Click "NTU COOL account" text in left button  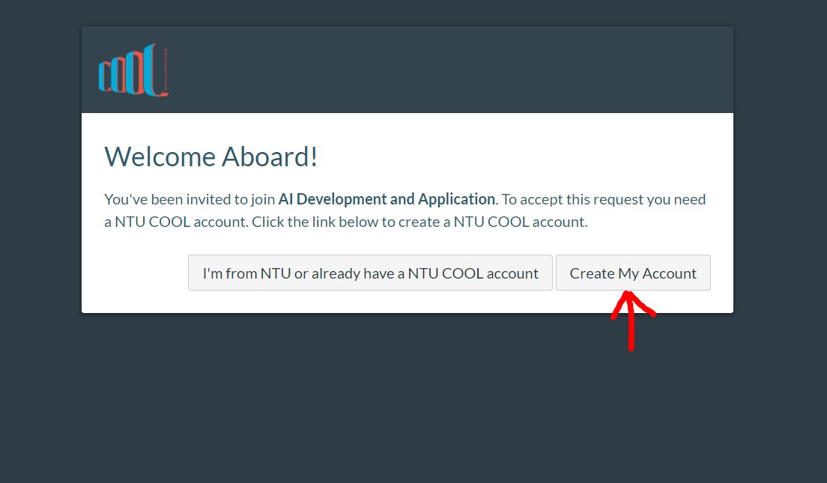(473, 273)
